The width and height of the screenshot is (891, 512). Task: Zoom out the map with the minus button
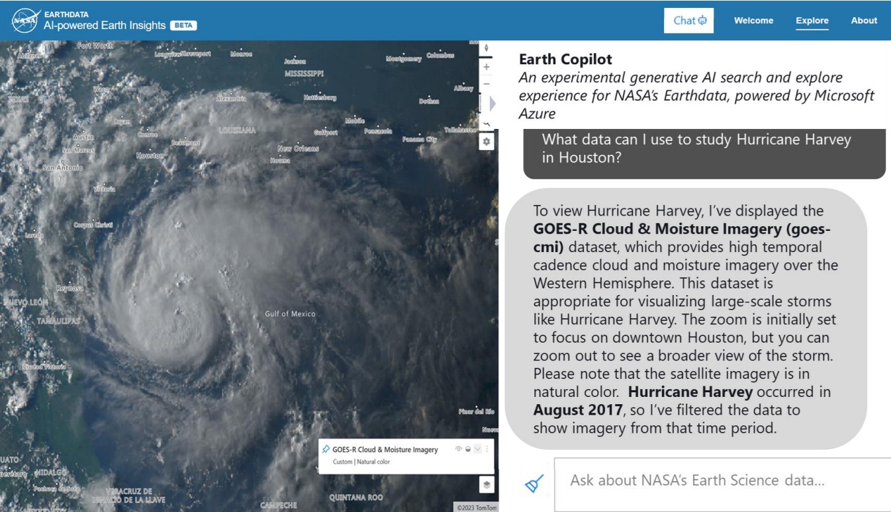[487, 83]
